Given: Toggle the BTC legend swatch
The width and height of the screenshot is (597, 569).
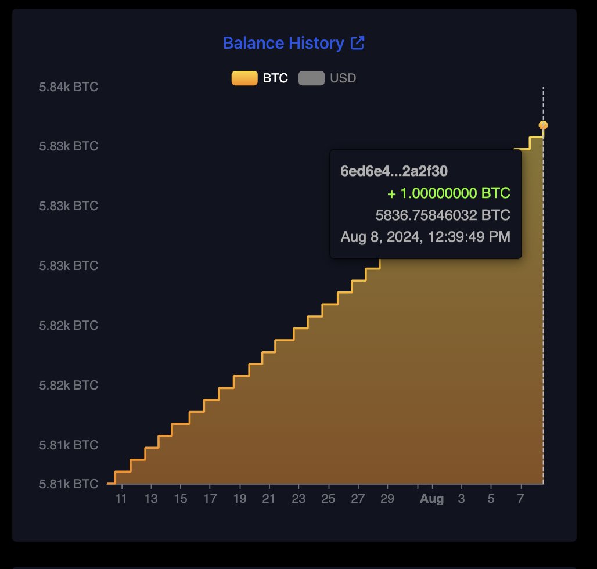Looking at the screenshot, I should point(244,78).
